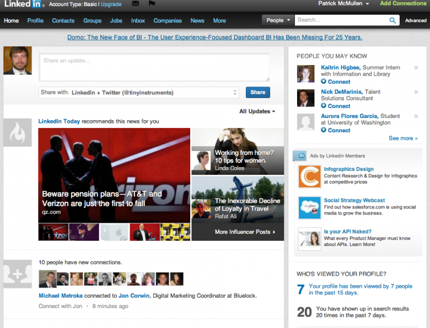This screenshot has height=328, width=430.
Task: Open the Contacts menu
Action: coord(63,20)
